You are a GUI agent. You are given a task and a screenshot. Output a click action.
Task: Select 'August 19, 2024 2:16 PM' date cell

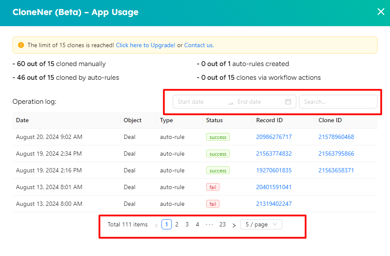pyautogui.click(x=49, y=170)
